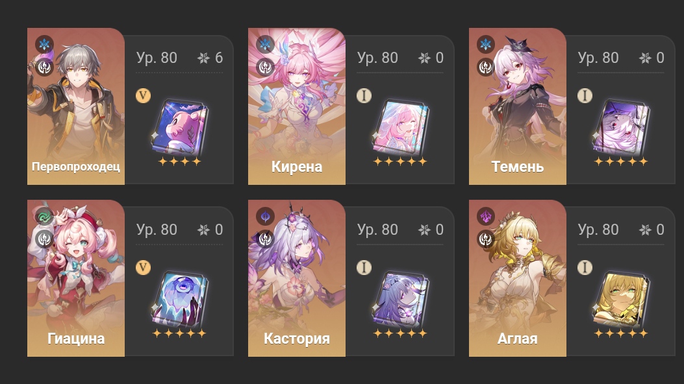Click the superimposition I badge for Кирена
Image resolution: width=684 pixels, height=384 pixels.
coord(364,95)
